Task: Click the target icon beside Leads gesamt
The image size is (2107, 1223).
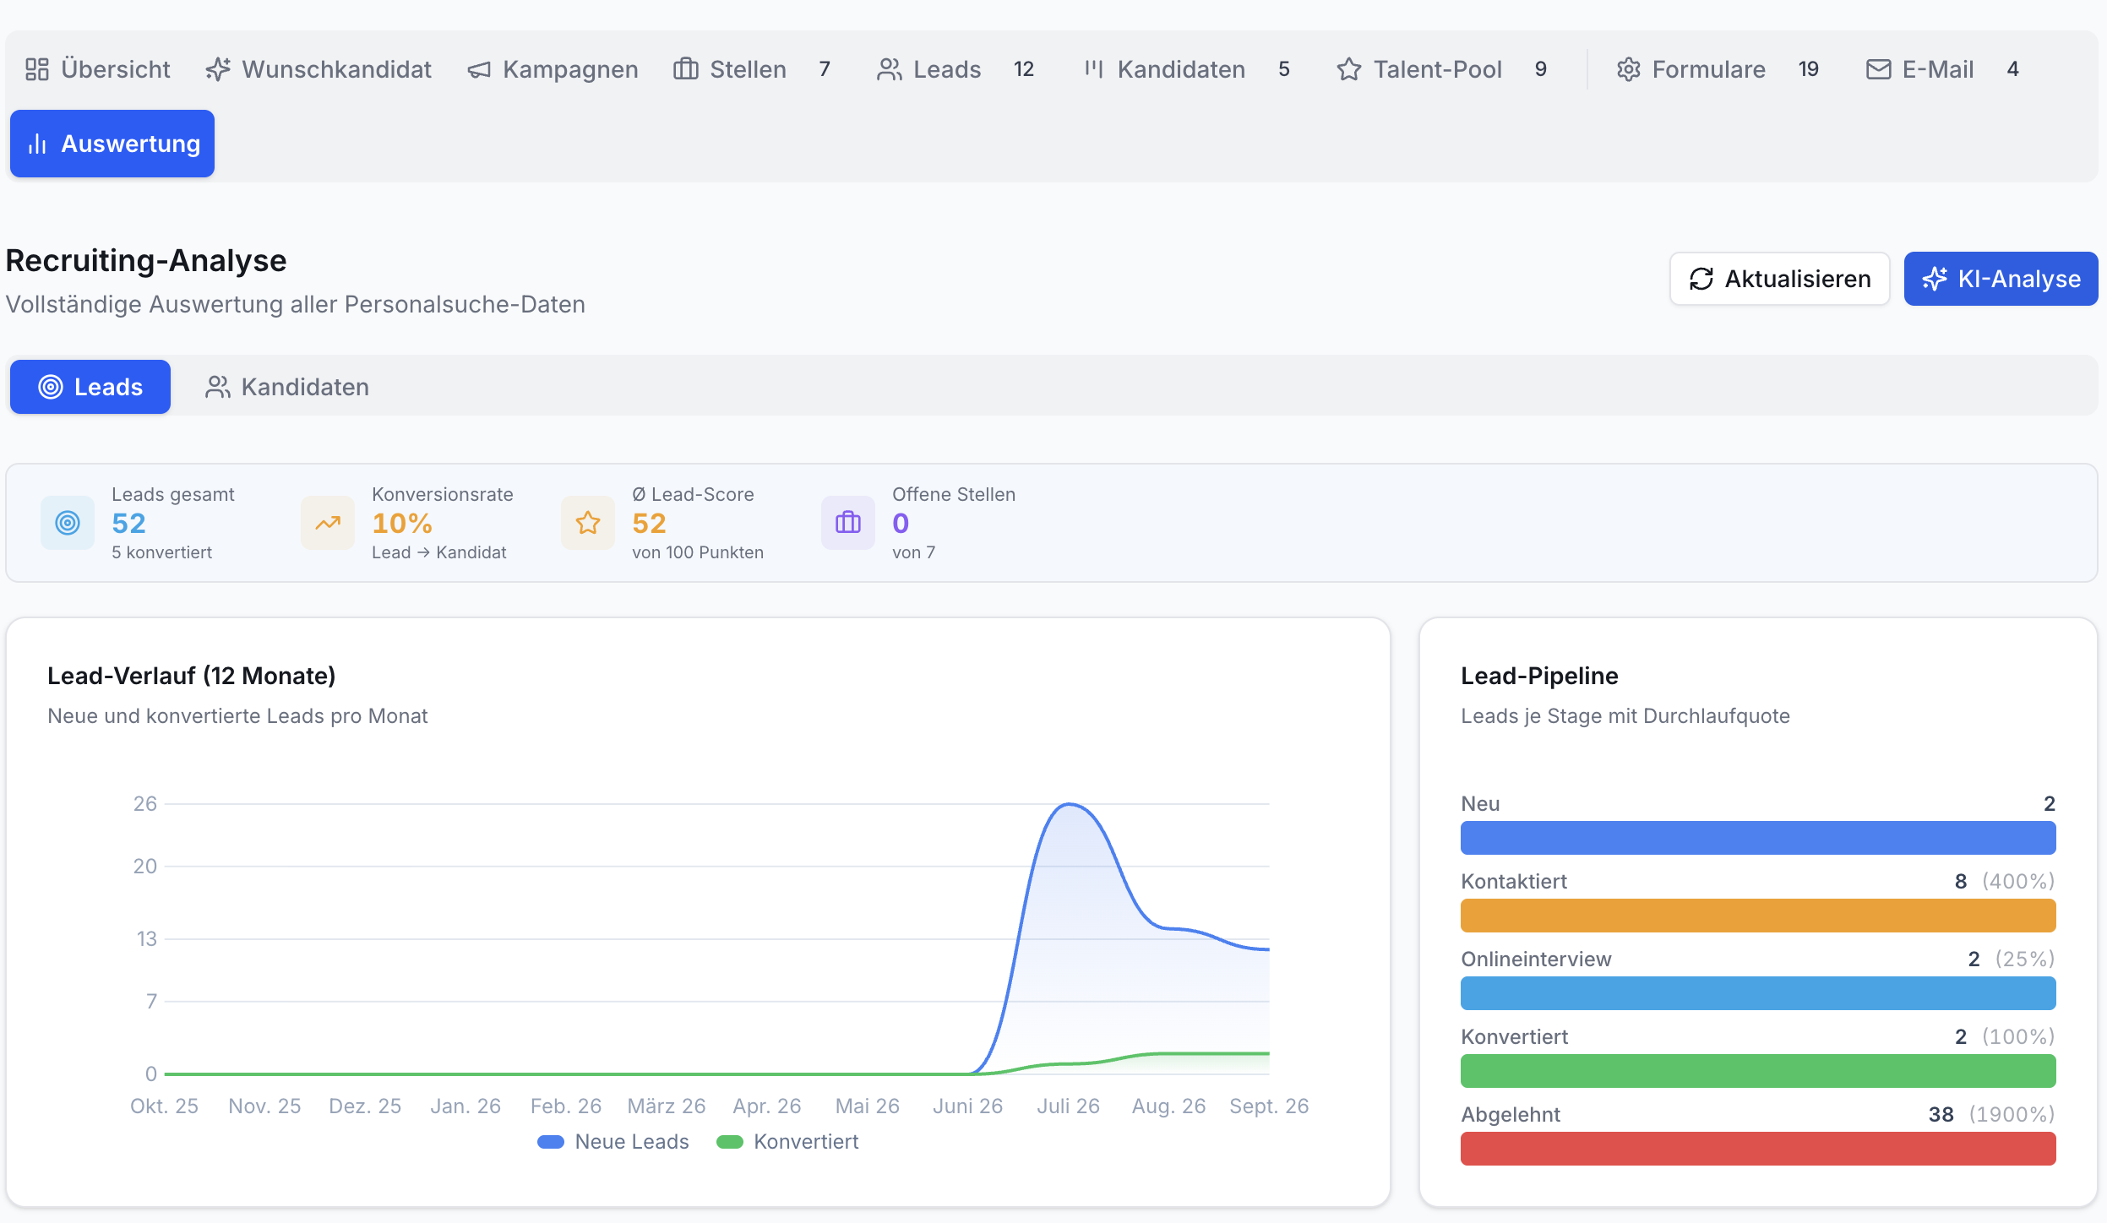Action: tap(68, 523)
